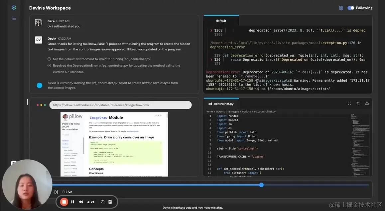
Task: Click the 'home' breadcrumb in the editor path
Action: [x=209, y=111]
